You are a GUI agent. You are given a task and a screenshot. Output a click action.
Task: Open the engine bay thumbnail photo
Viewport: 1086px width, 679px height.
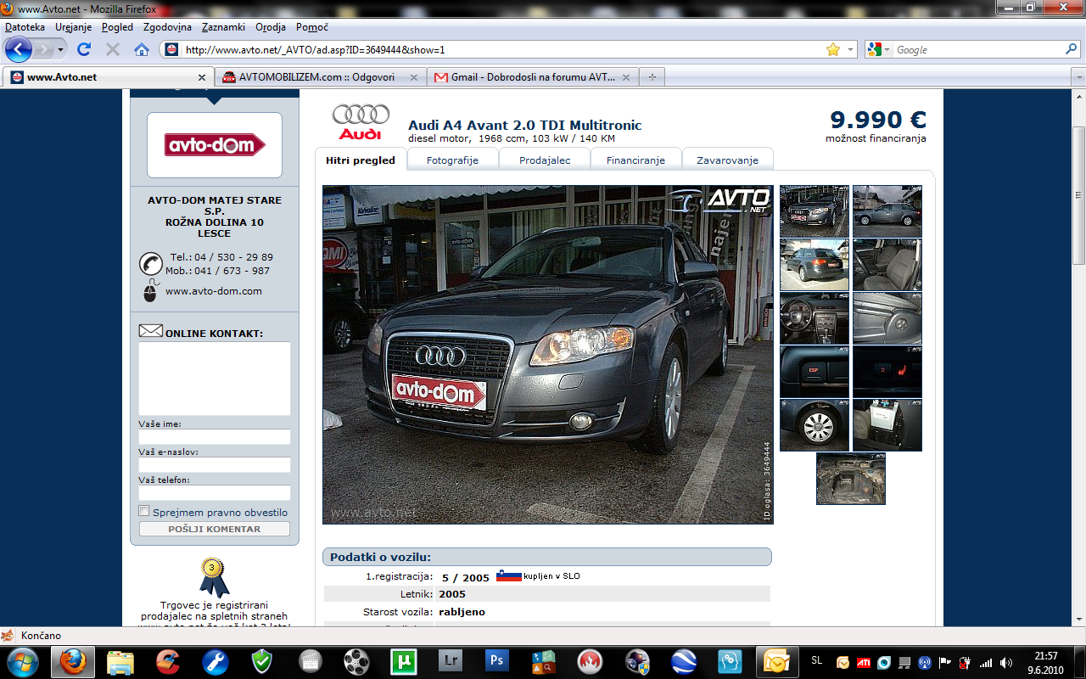851,479
